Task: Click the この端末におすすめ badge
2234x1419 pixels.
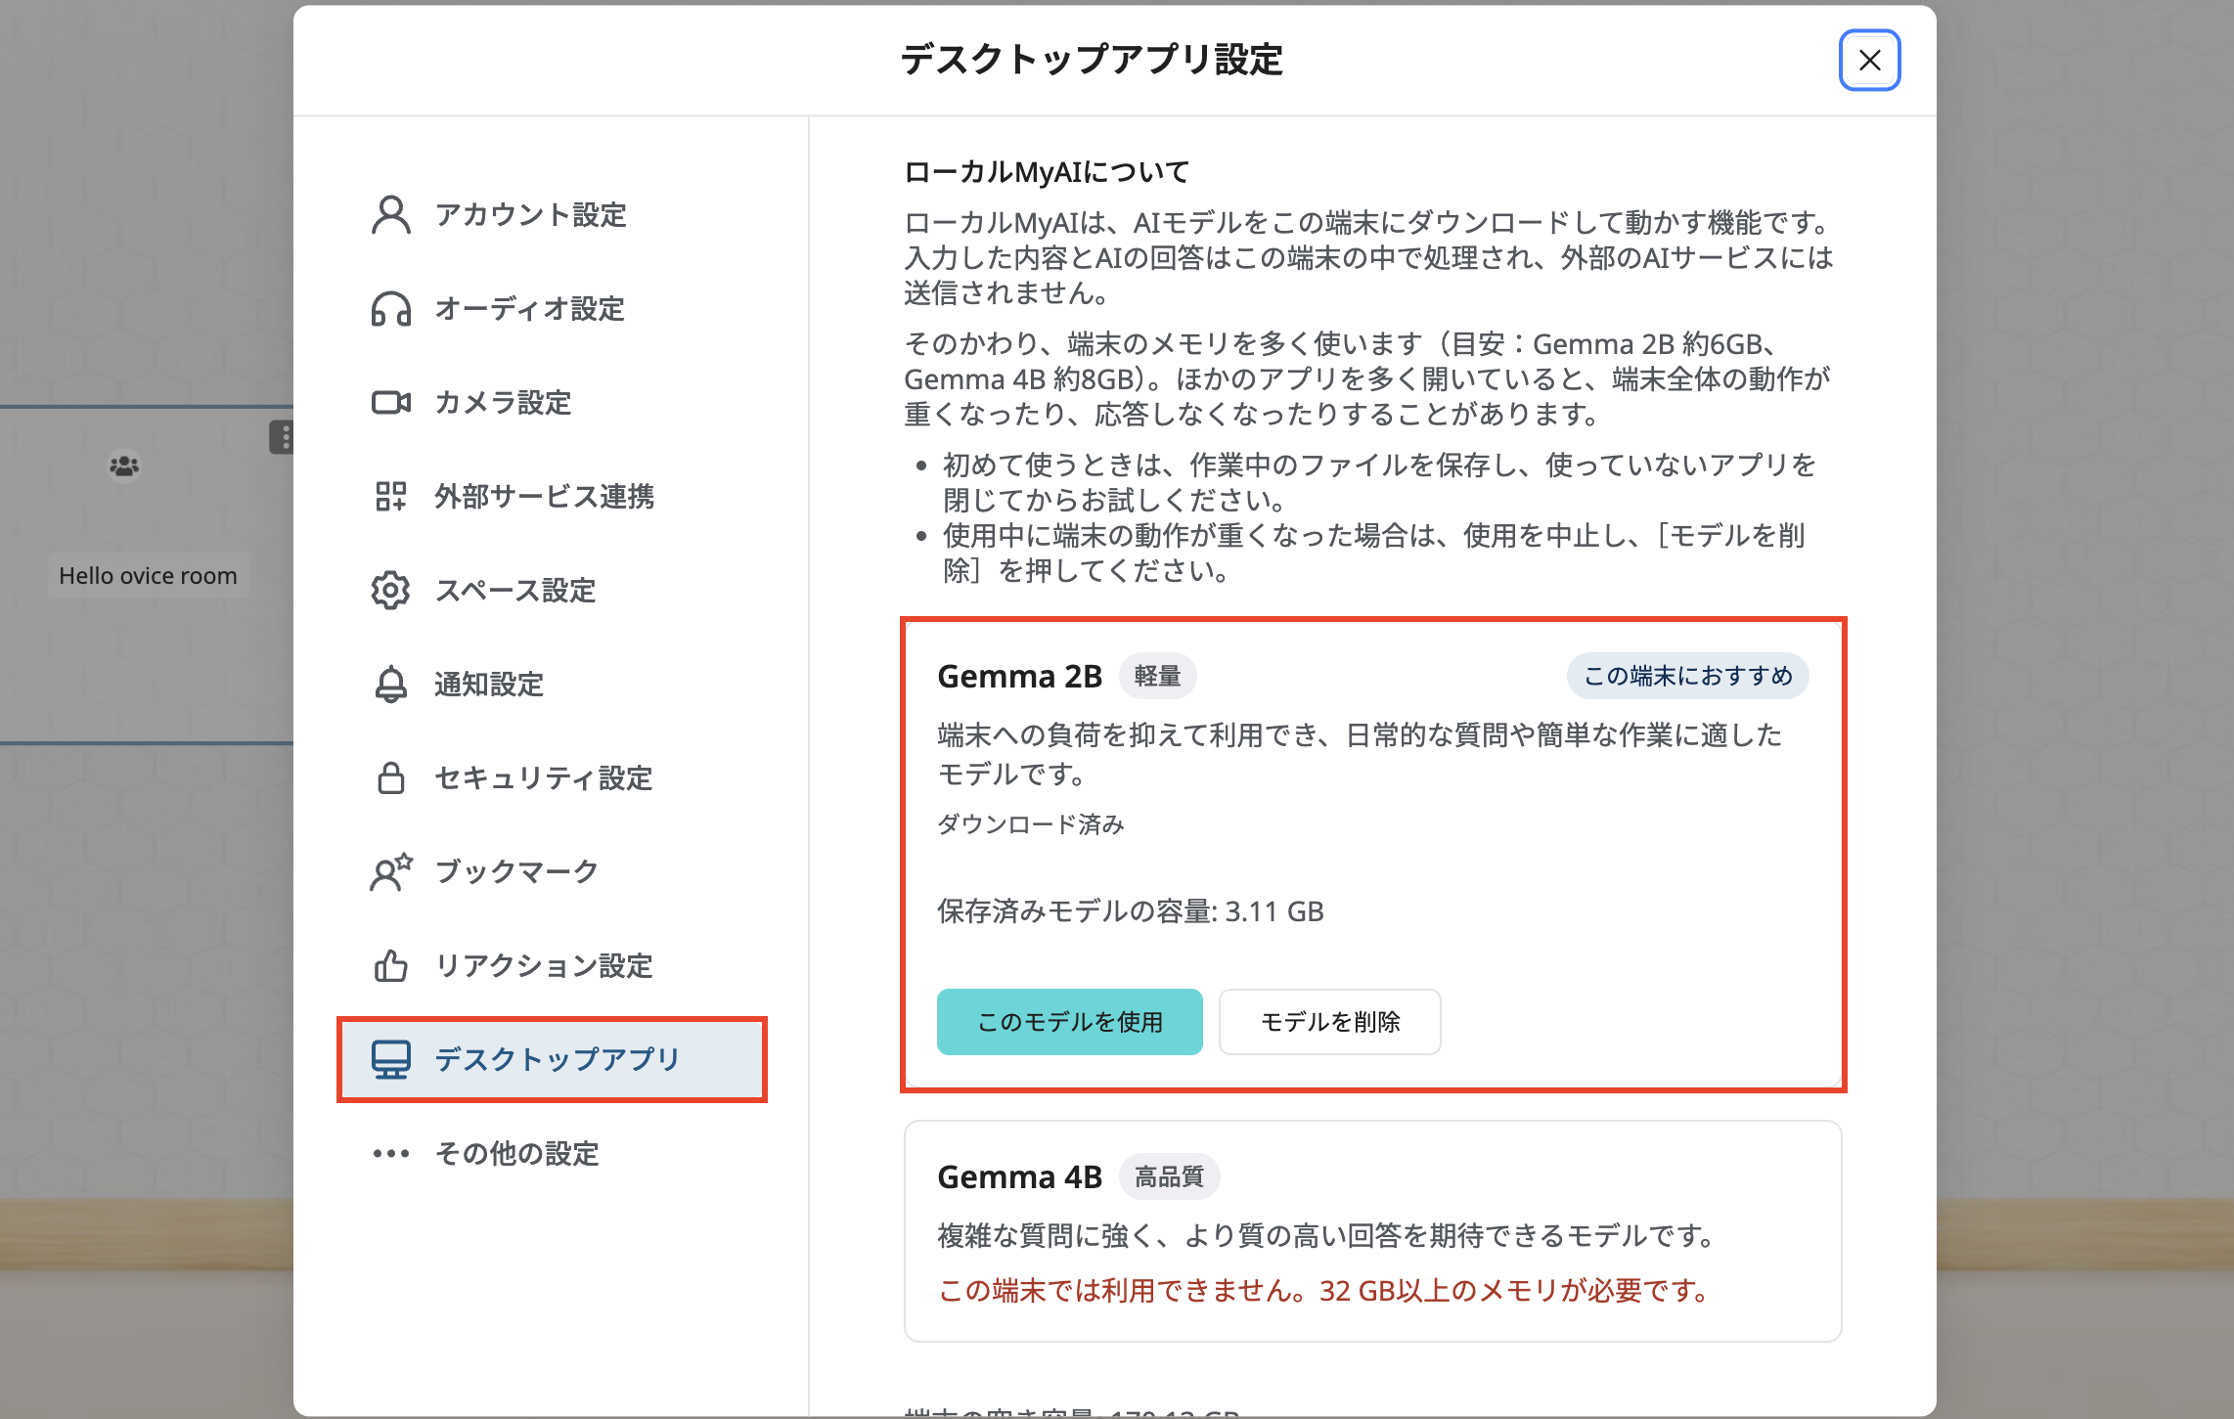Action: [x=1688, y=676]
